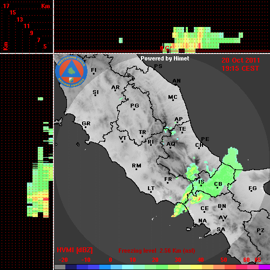Click the MC city label
This screenshot has width=270, height=270.
click(x=173, y=97)
